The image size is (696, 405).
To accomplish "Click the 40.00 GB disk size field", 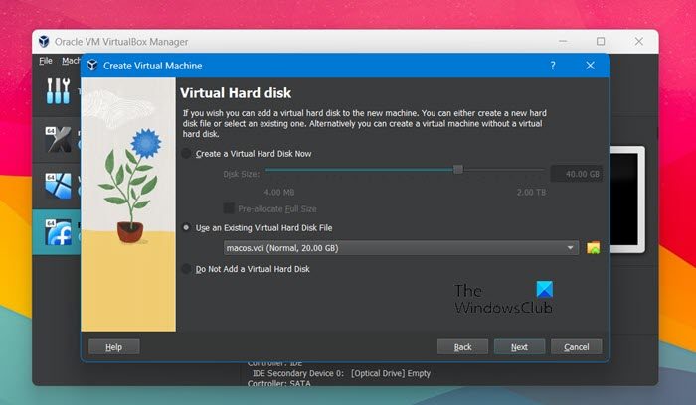I will click(576, 174).
